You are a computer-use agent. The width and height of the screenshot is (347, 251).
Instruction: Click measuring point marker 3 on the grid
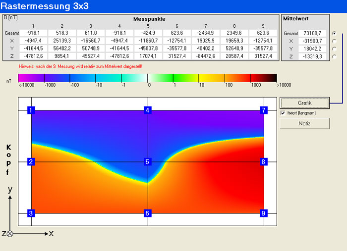pos(31,213)
